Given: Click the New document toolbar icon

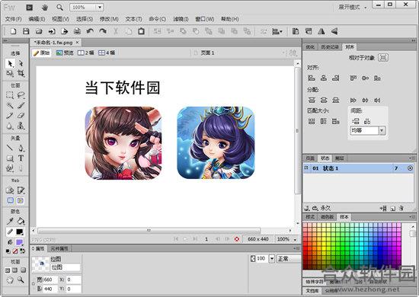Looking at the screenshot, I should coord(13,31).
